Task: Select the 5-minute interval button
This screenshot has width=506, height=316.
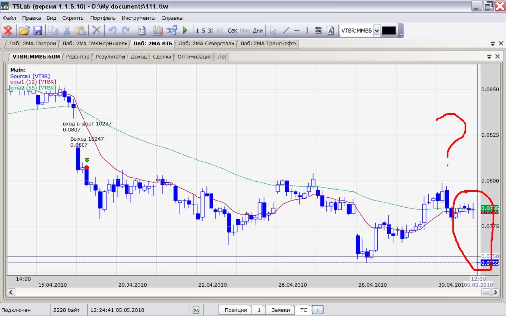Action: click(x=203, y=31)
